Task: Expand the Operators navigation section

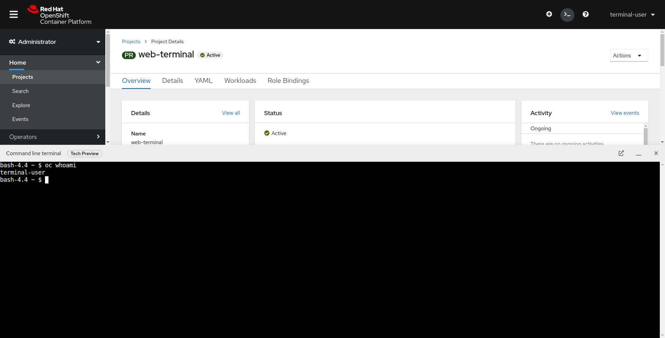Action: (x=53, y=137)
